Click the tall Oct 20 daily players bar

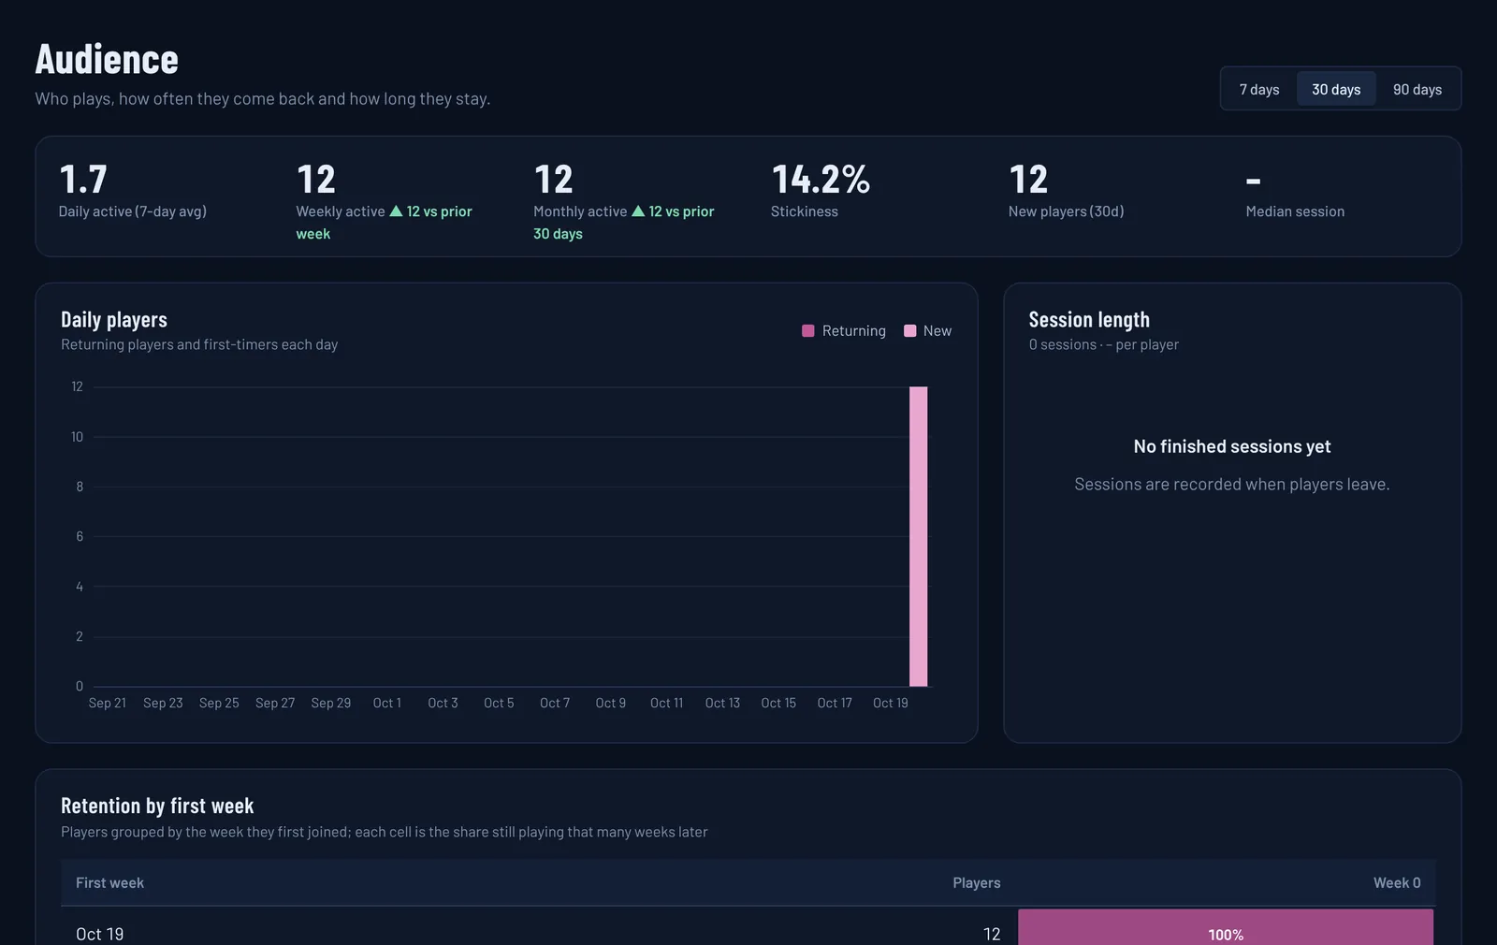tap(919, 536)
